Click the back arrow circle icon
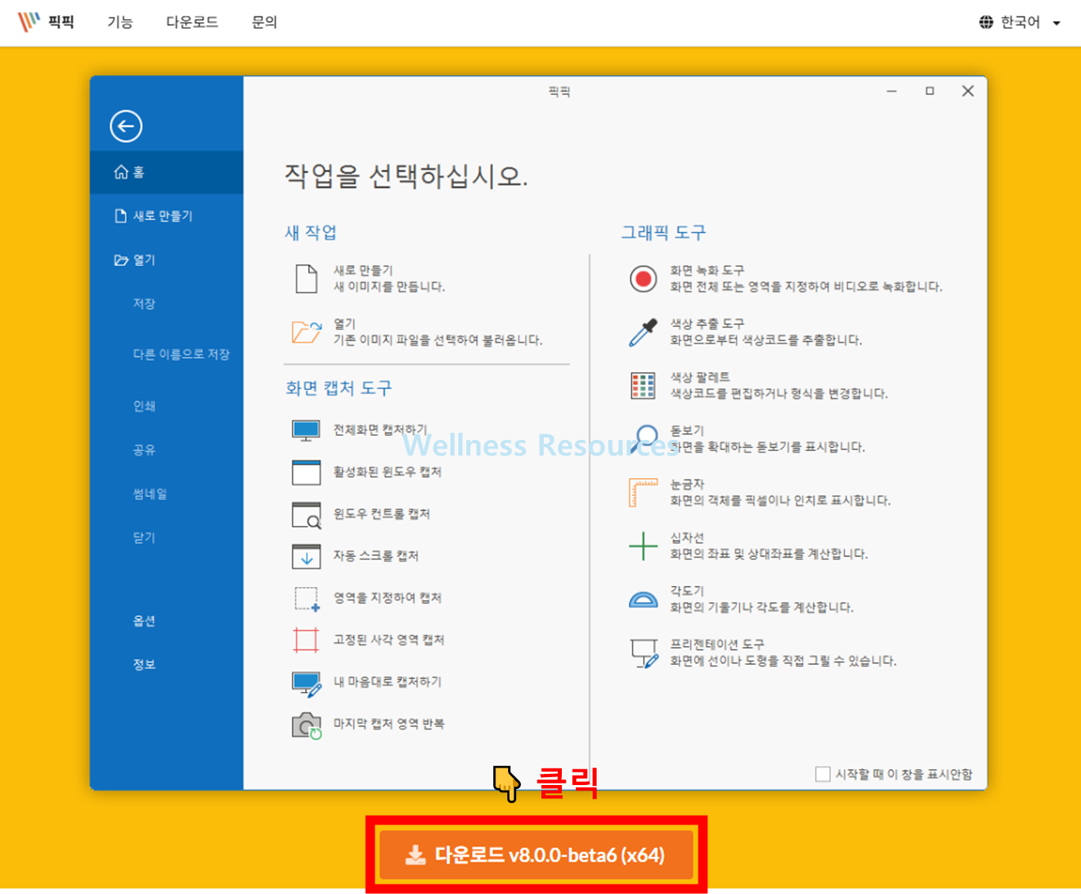 click(126, 126)
